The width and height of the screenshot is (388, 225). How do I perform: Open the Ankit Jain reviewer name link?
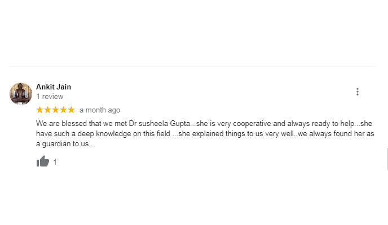point(54,87)
